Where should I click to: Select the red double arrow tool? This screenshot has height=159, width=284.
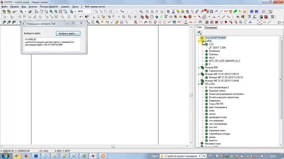[226, 11]
